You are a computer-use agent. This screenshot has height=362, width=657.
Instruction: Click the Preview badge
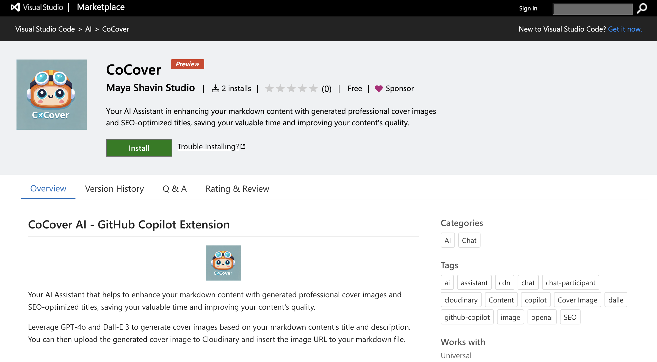click(187, 64)
